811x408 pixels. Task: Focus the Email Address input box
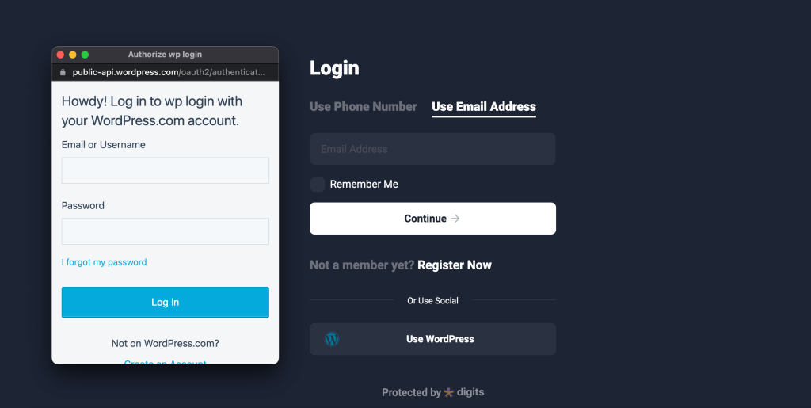432,149
